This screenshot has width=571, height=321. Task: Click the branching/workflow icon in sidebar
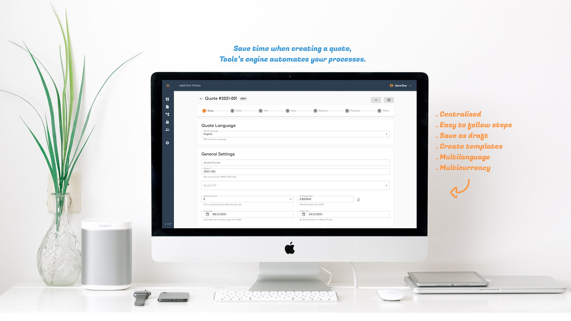(168, 114)
